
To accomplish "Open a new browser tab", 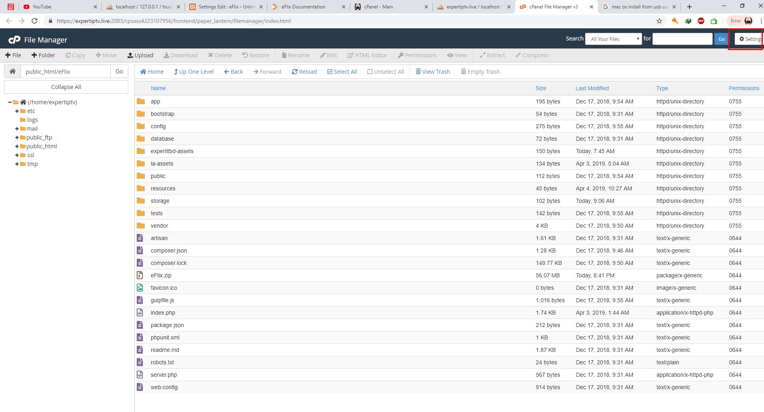I will tap(689, 7).
